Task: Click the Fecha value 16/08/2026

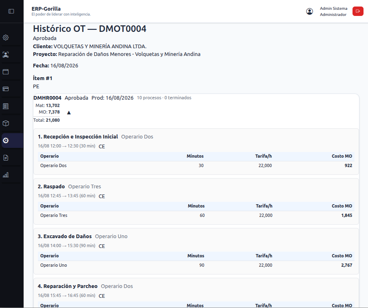Action: click(64, 66)
